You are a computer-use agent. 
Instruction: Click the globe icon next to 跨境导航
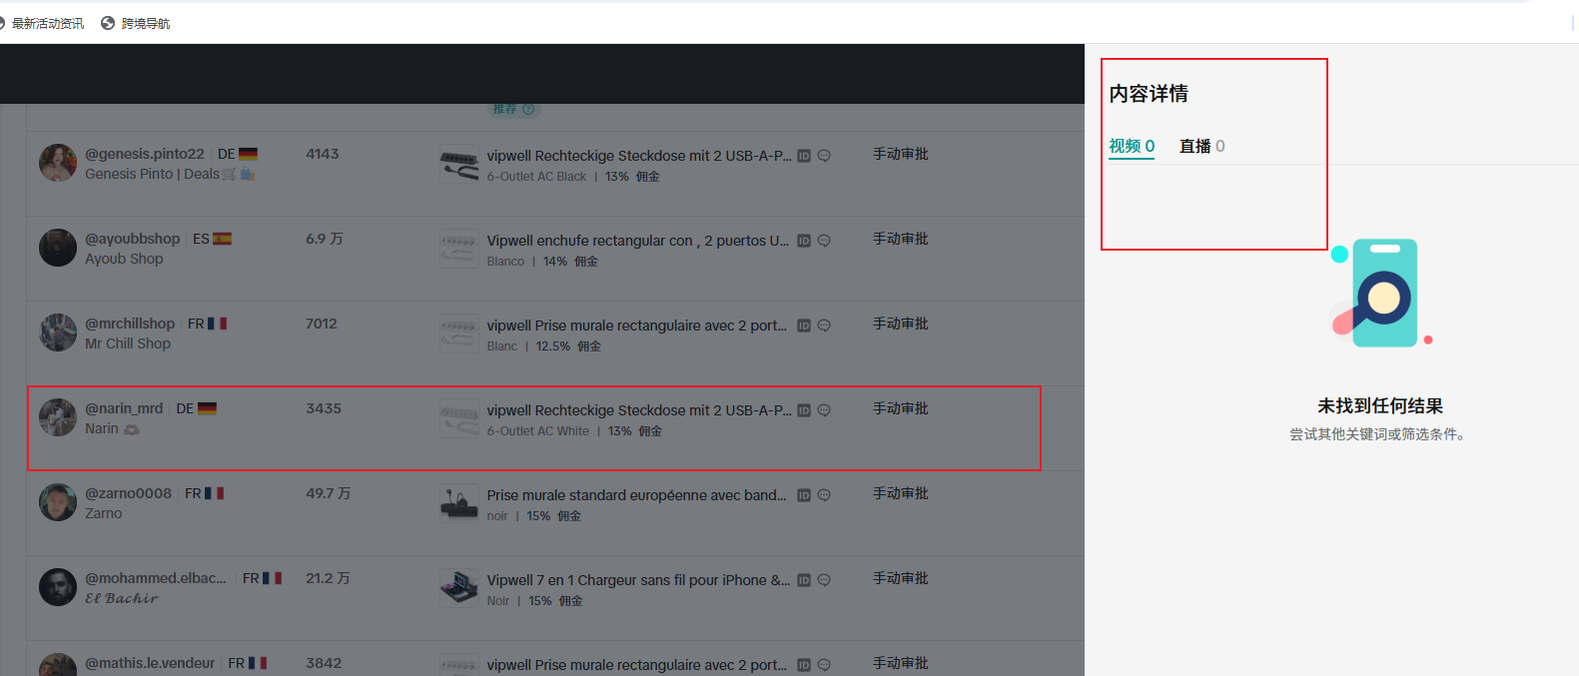(x=108, y=23)
